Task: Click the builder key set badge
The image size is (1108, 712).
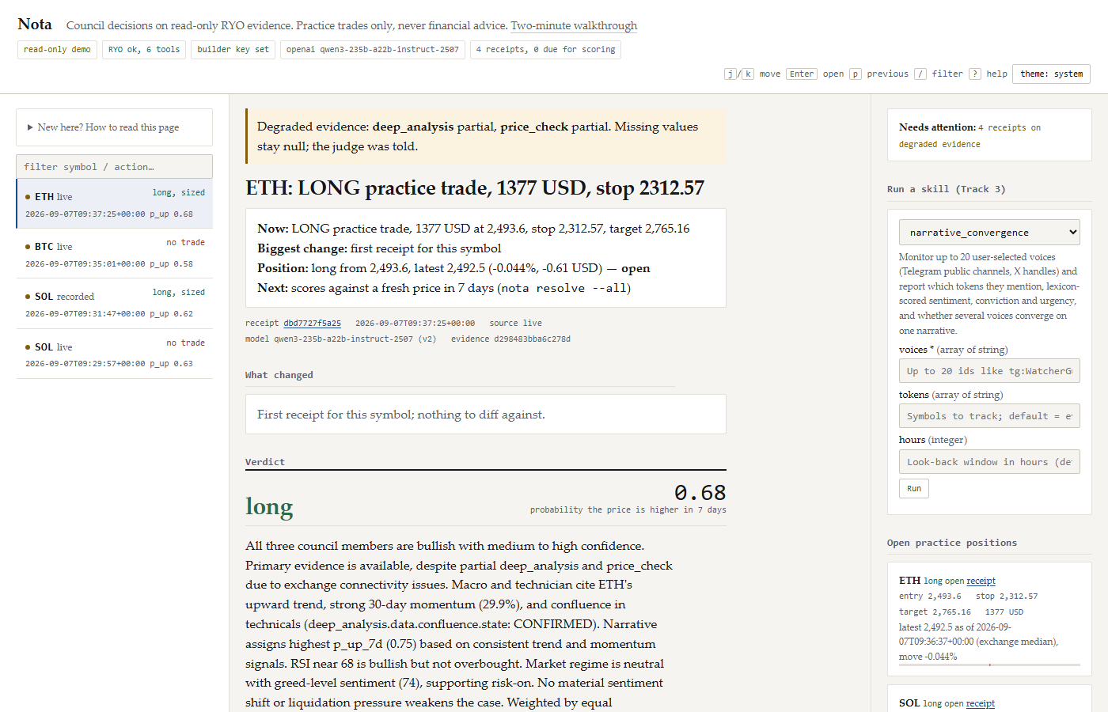Action: point(233,50)
